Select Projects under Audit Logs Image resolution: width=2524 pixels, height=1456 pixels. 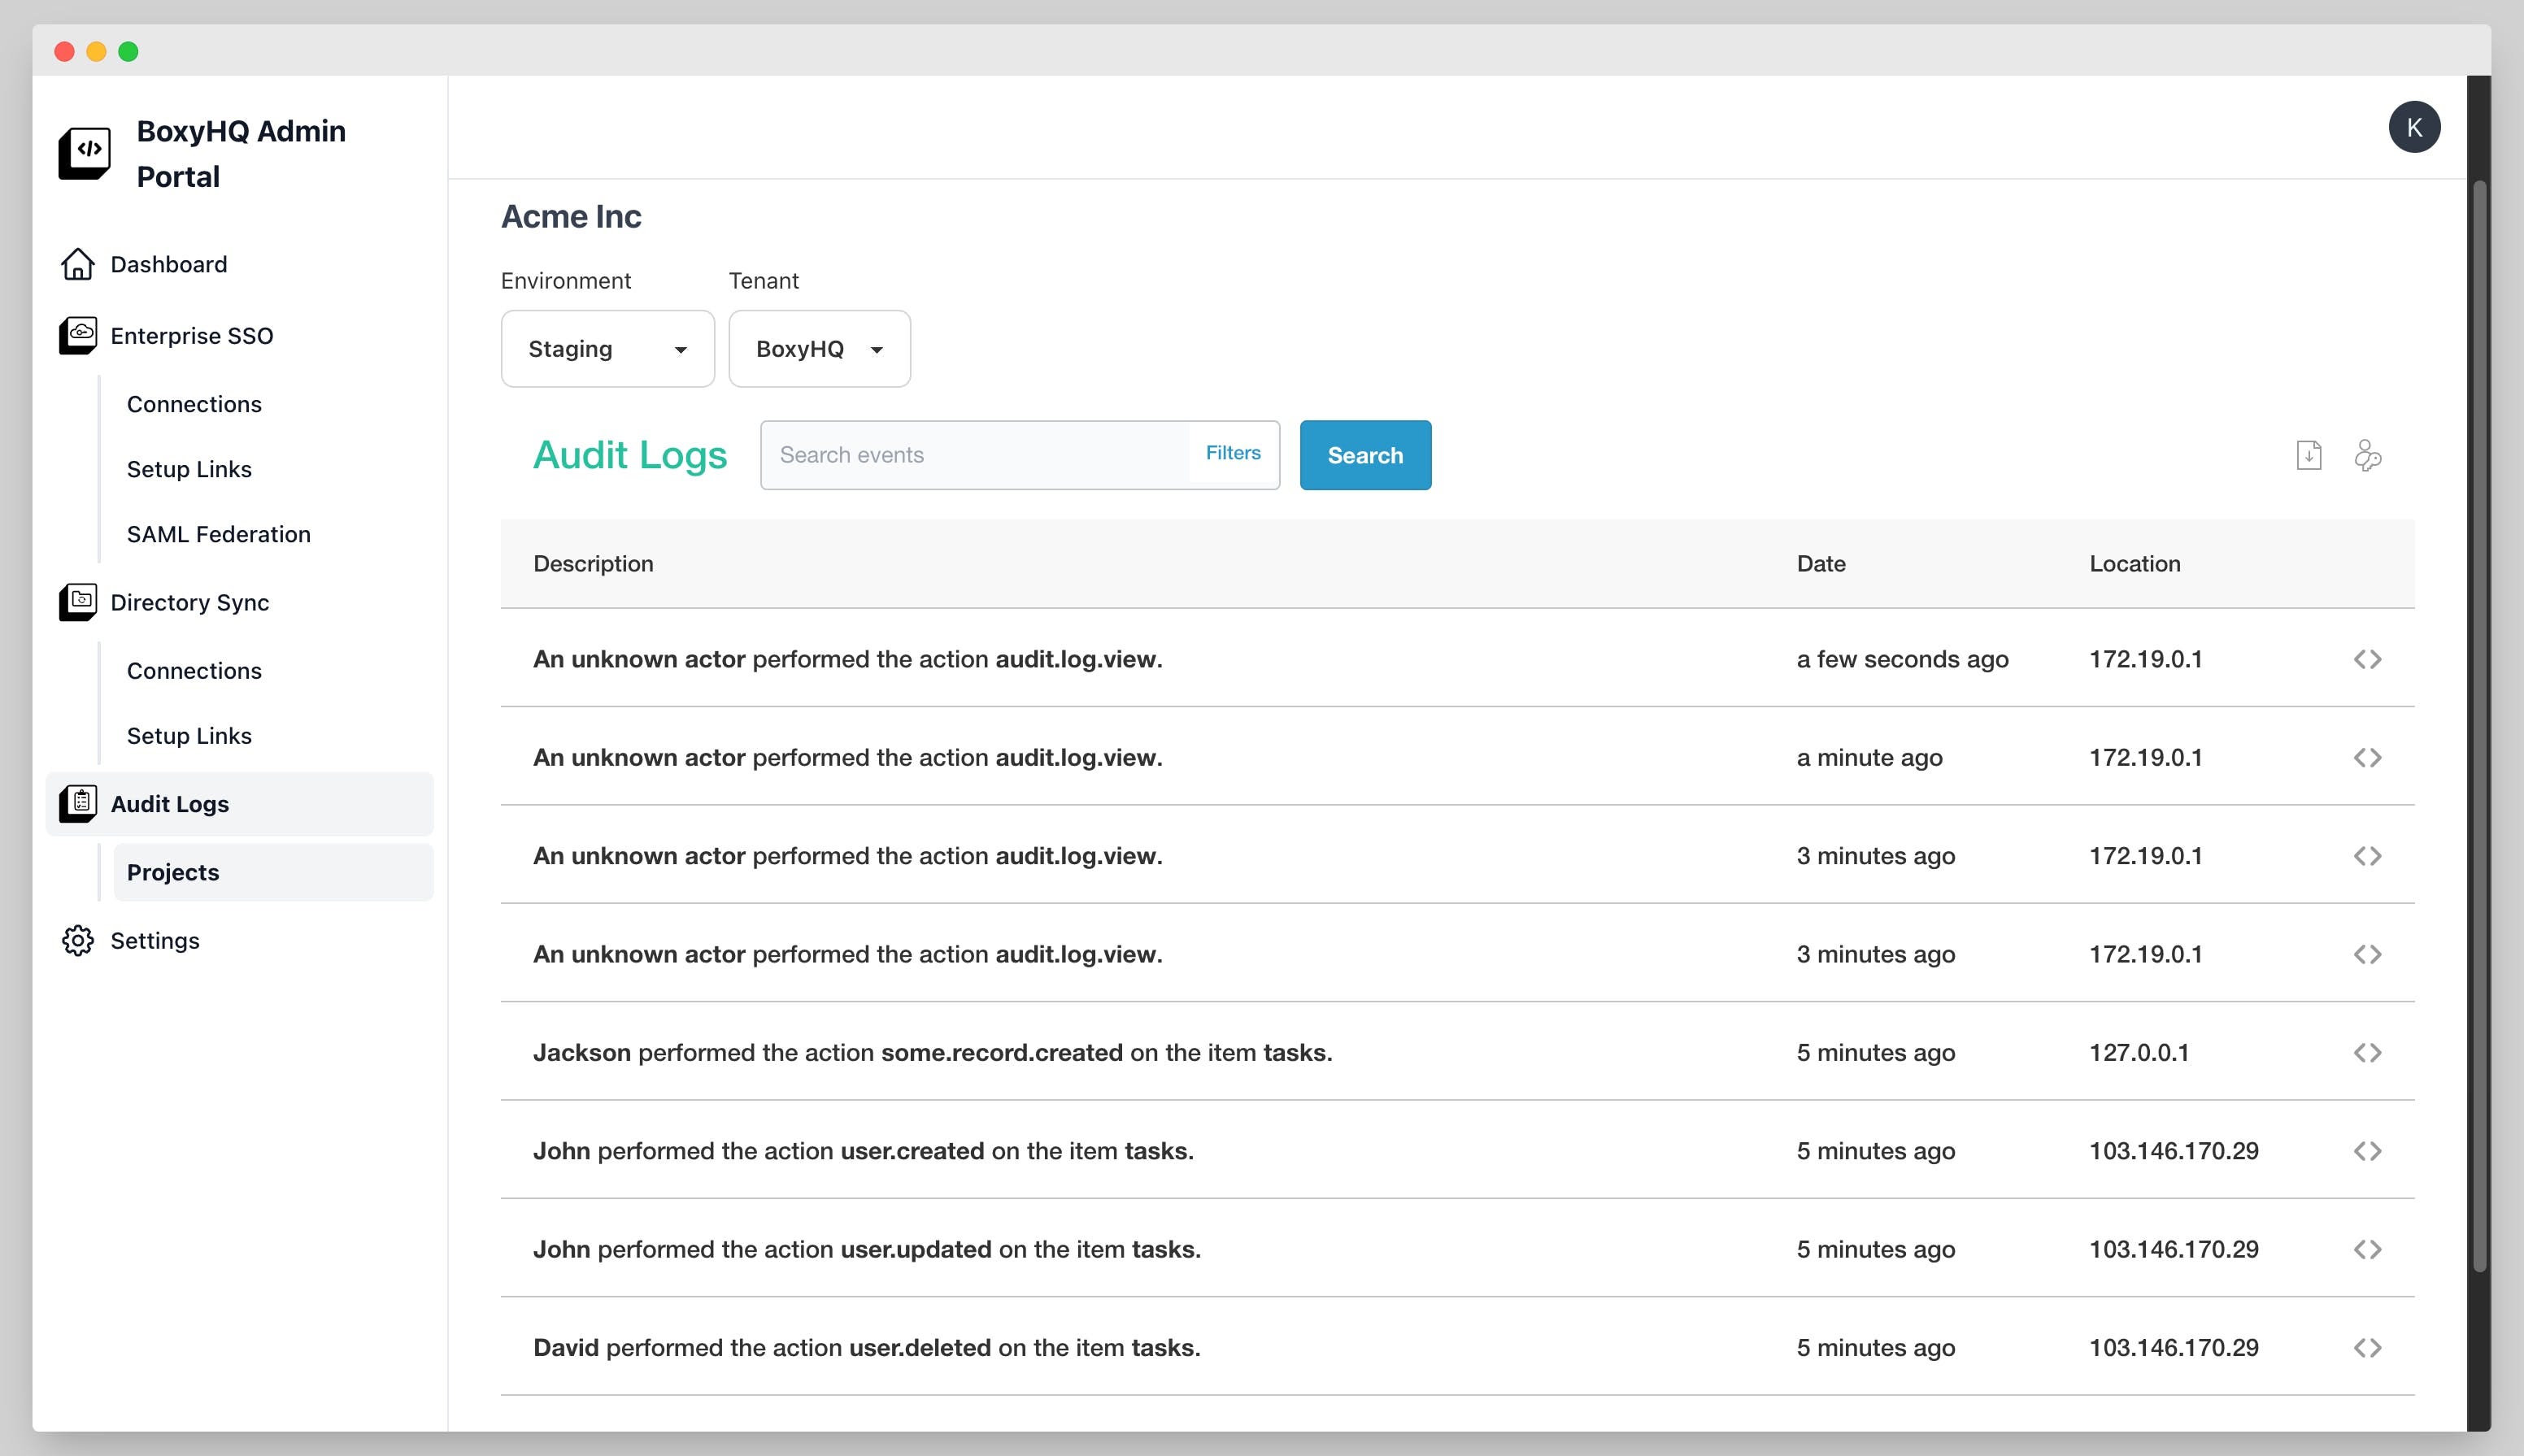172,871
